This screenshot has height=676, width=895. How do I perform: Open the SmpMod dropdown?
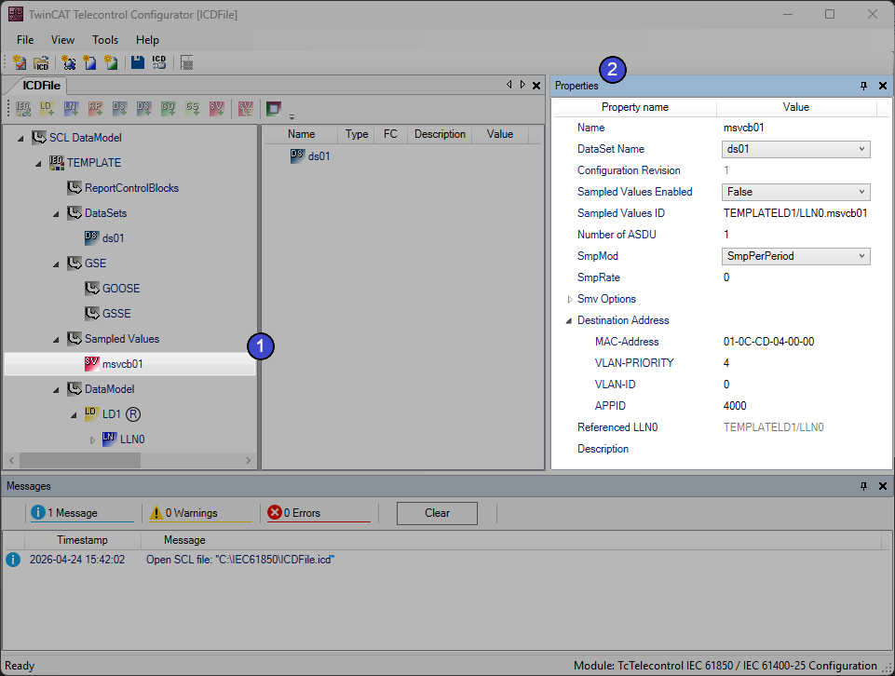795,256
